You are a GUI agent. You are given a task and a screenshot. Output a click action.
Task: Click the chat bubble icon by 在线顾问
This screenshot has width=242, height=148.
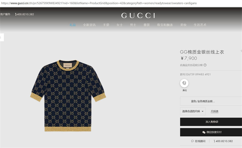[x=192, y=141]
